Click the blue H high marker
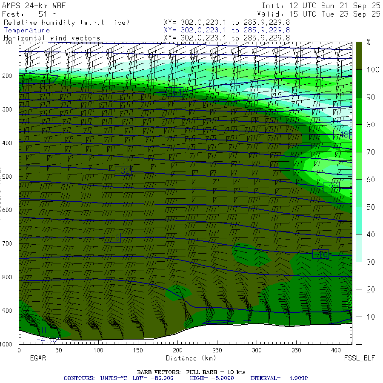Screen dimensions: 383x383 tap(43, 330)
